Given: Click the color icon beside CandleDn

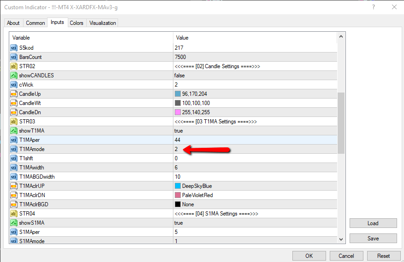Looking at the screenshot, I should pyautogui.click(x=14, y=112).
